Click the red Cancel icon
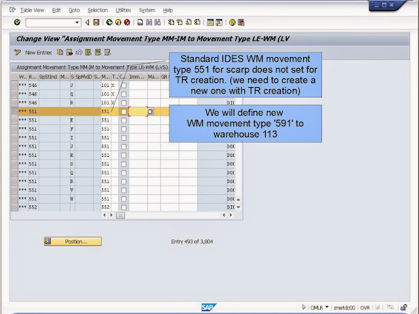The image size is (419, 314). 127,22
